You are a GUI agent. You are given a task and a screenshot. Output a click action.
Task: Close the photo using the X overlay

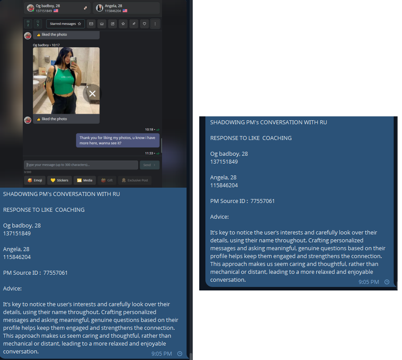[x=92, y=94]
